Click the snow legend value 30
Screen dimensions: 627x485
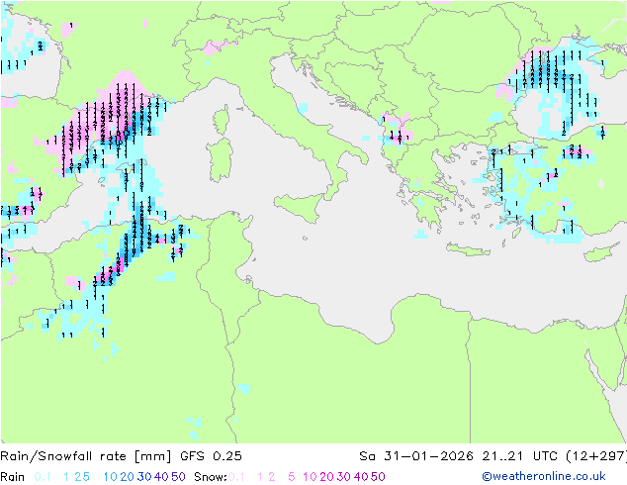(x=344, y=477)
